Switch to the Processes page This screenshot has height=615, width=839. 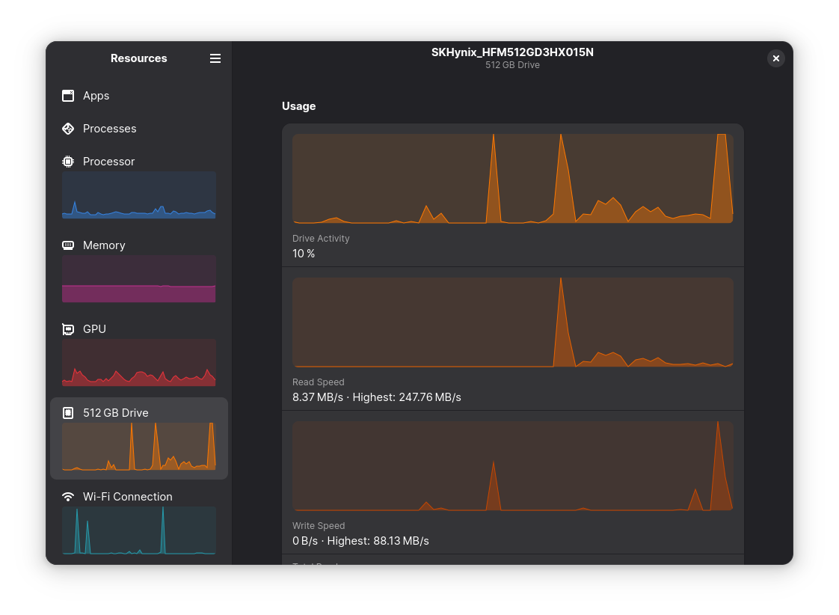pos(110,129)
